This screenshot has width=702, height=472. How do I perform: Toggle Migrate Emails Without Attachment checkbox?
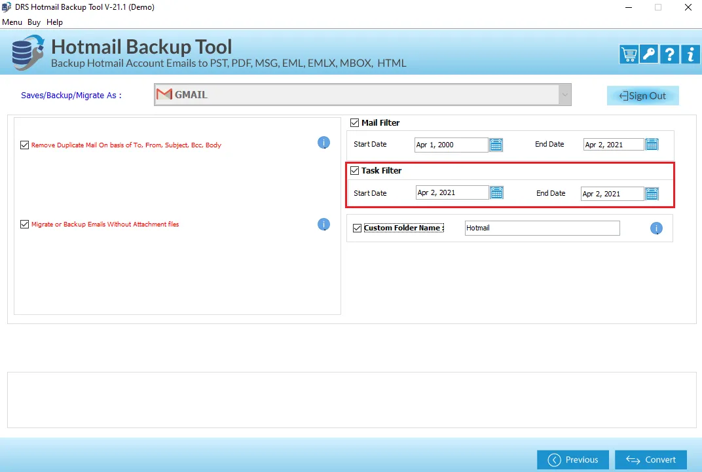(x=25, y=224)
